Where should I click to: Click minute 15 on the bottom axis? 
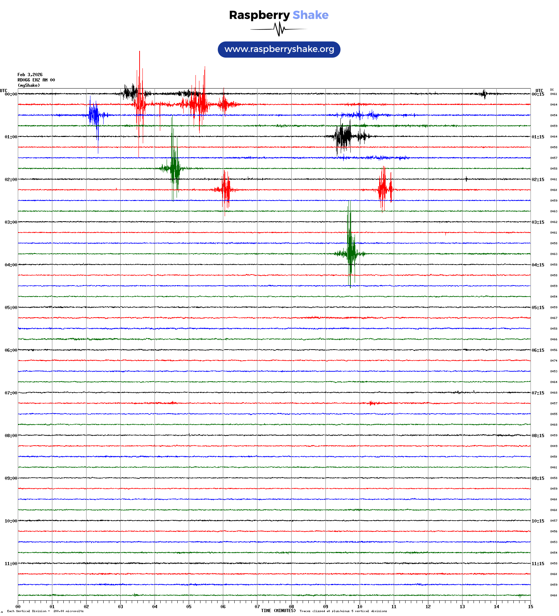[531, 607]
